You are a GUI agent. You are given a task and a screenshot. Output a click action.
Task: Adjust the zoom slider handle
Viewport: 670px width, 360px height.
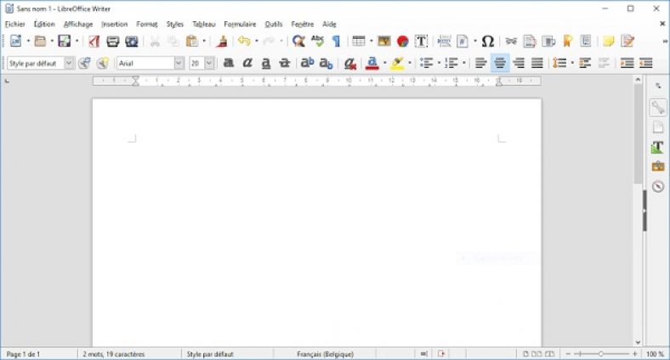coord(601,354)
